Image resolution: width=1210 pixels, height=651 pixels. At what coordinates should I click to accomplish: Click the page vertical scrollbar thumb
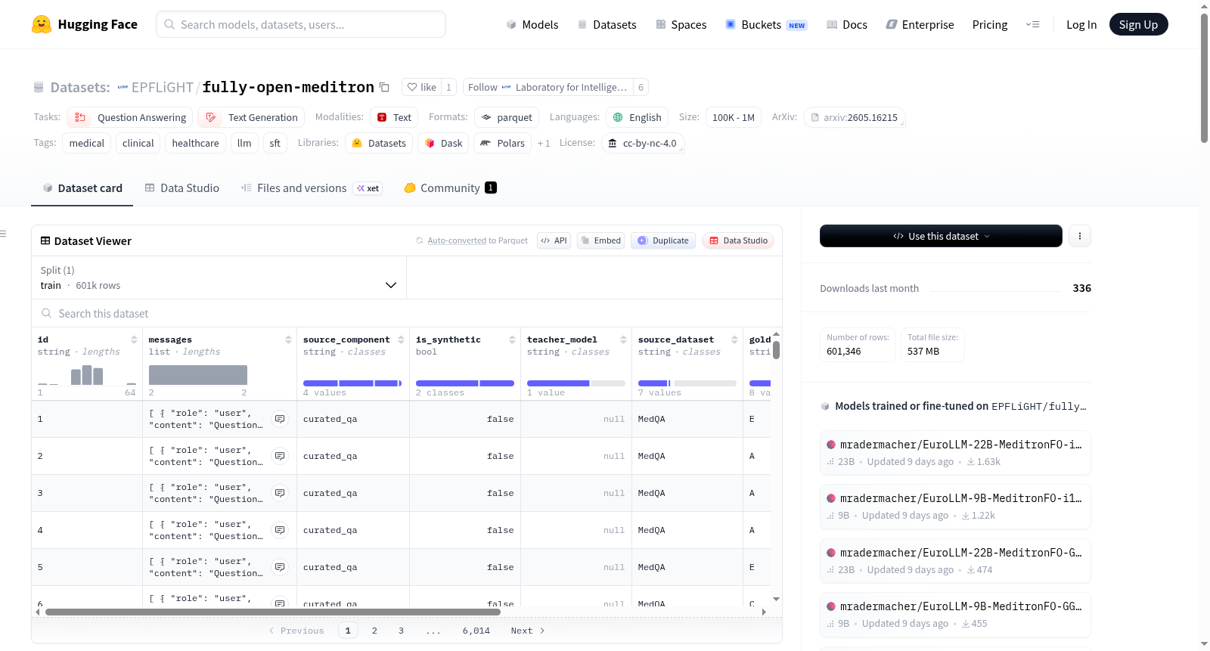(1204, 78)
